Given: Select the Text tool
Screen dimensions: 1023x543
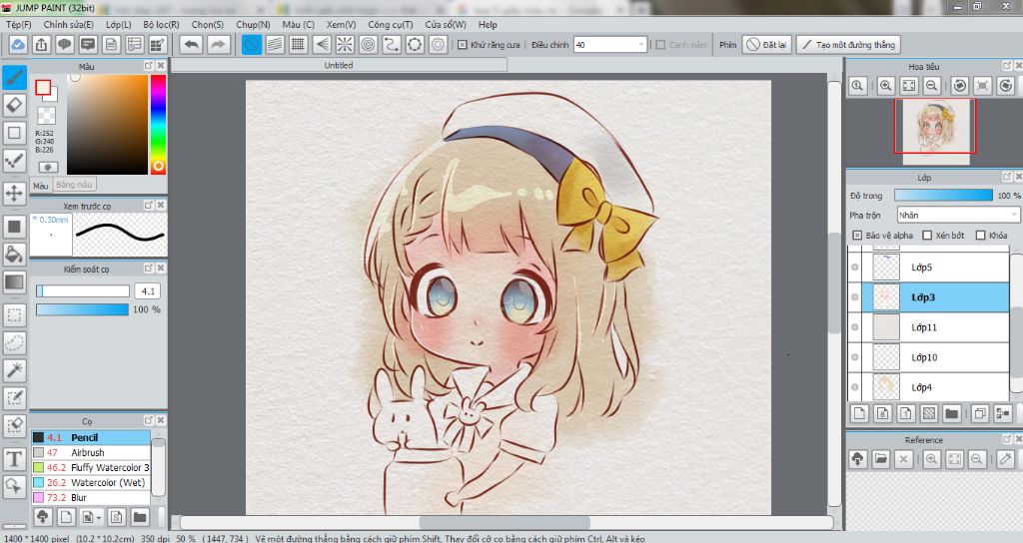Looking at the screenshot, I should coord(14,458).
